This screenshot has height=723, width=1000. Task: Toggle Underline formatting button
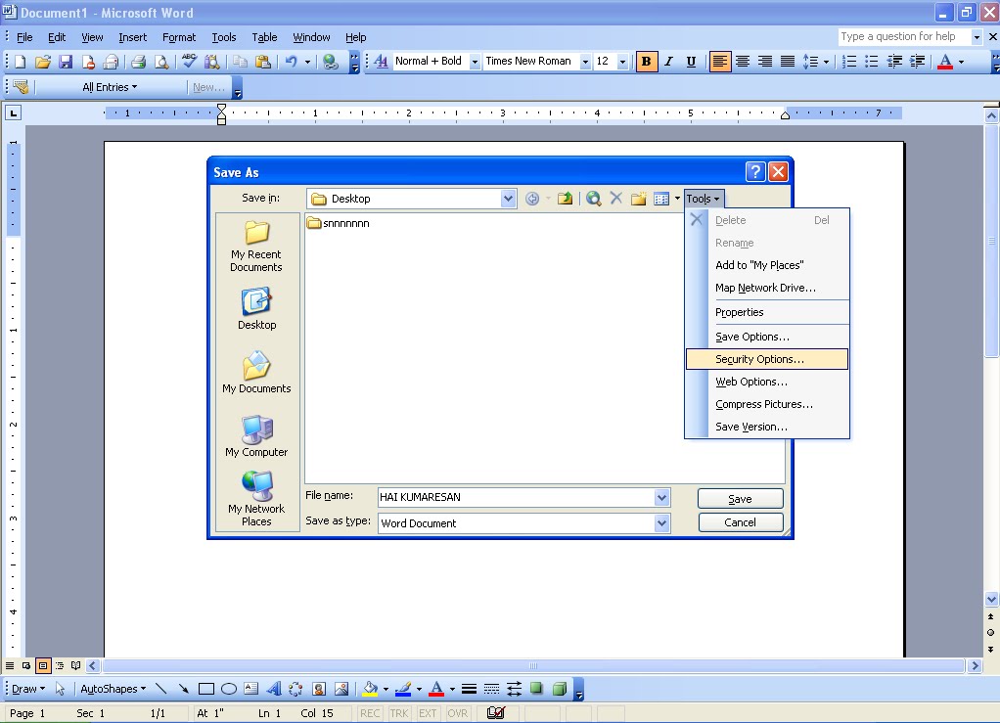tap(691, 62)
